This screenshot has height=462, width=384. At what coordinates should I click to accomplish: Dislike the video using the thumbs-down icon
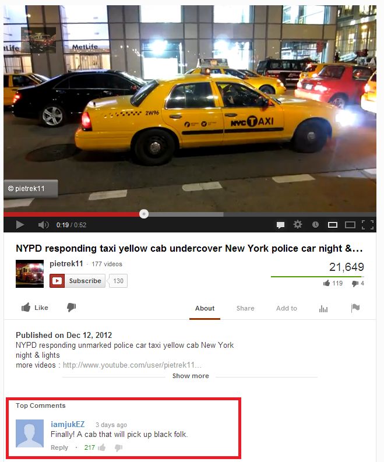tap(71, 307)
